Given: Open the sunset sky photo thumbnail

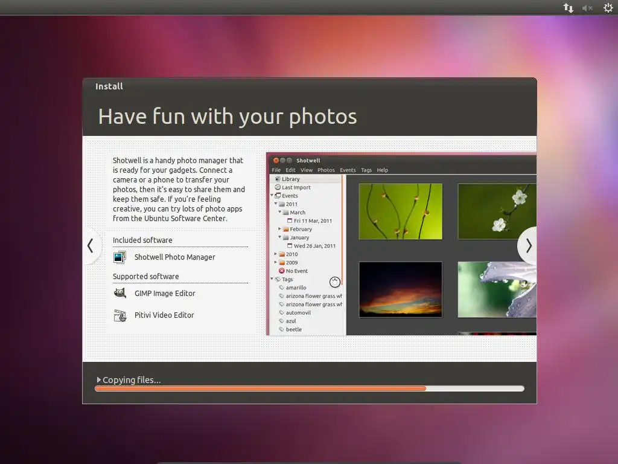Looking at the screenshot, I should (401, 289).
